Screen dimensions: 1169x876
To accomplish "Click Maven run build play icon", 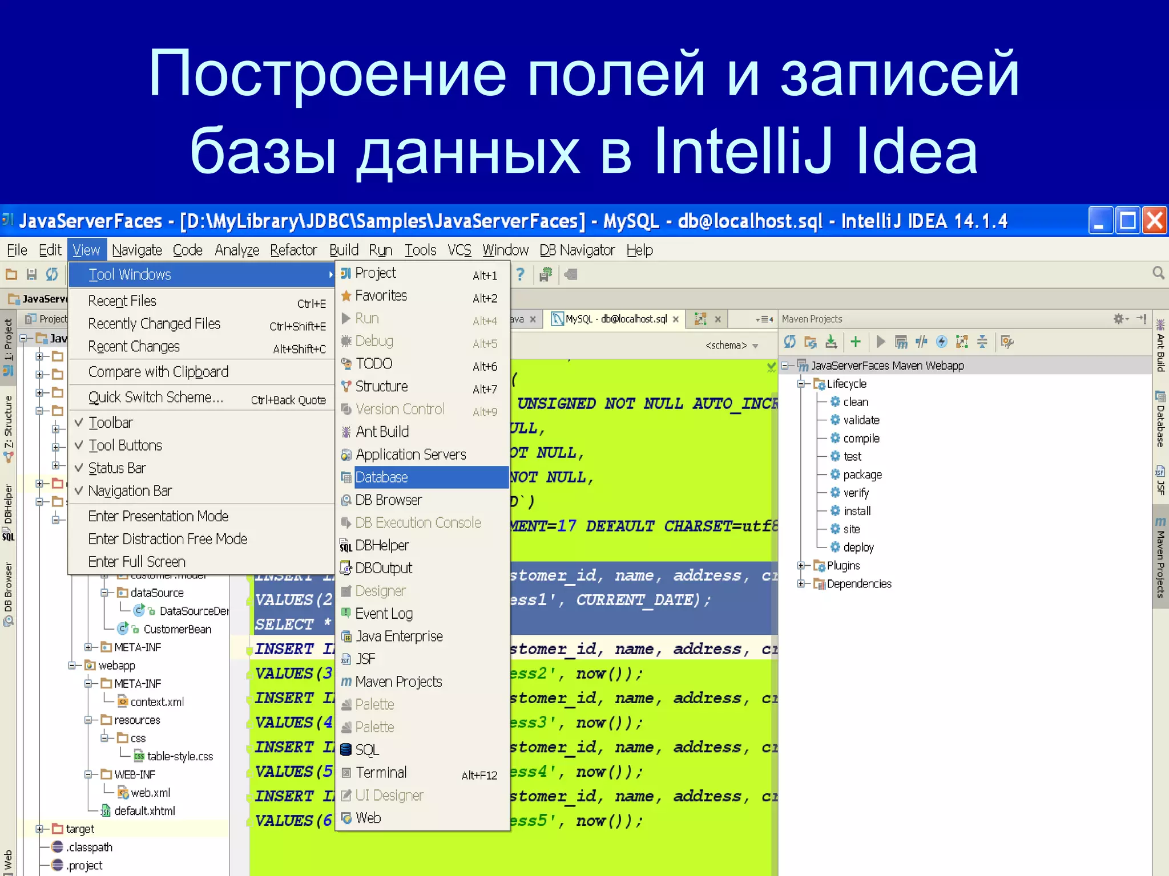I will coord(881,342).
